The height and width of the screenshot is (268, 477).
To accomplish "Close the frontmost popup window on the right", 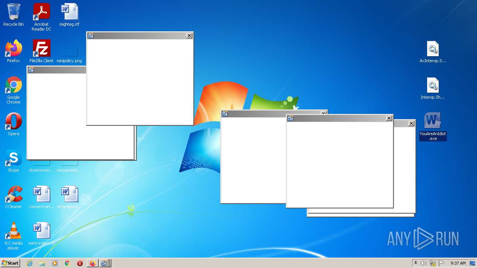I will (x=389, y=118).
